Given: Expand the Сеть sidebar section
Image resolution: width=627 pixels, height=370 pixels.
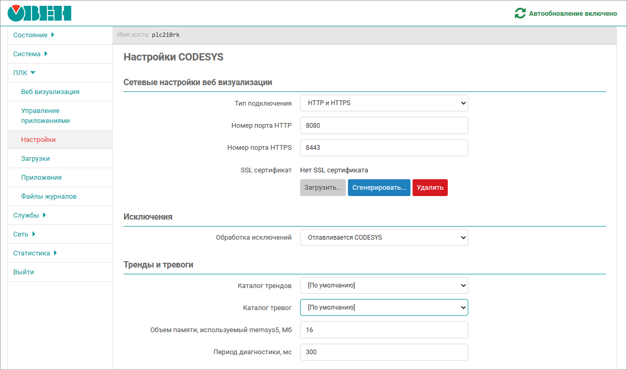Looking at the screenshot, I should tap(24, 234).
